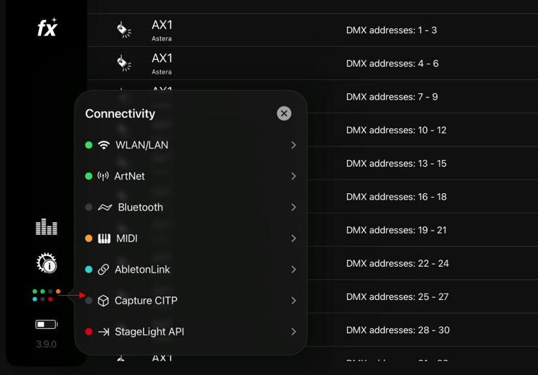Expand the WLAN/LAN chevron
538x375 pixels.
[x=293, y=145]
